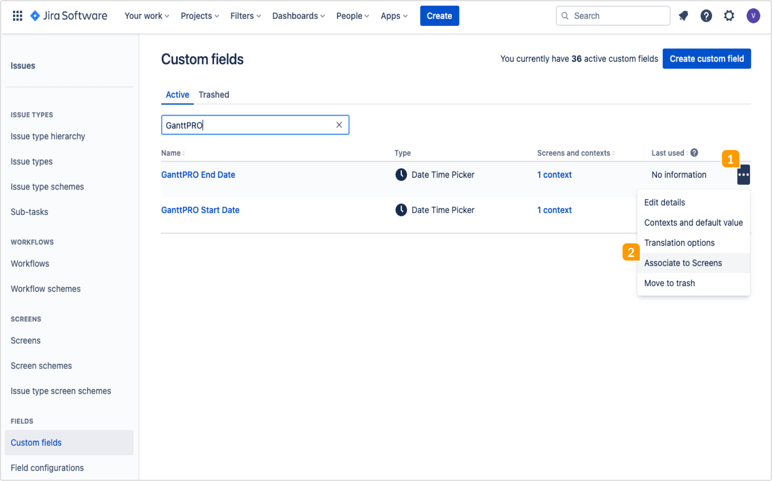The image size is (772, 481).
Task: Open the settings gear icon
Action: 729,15
